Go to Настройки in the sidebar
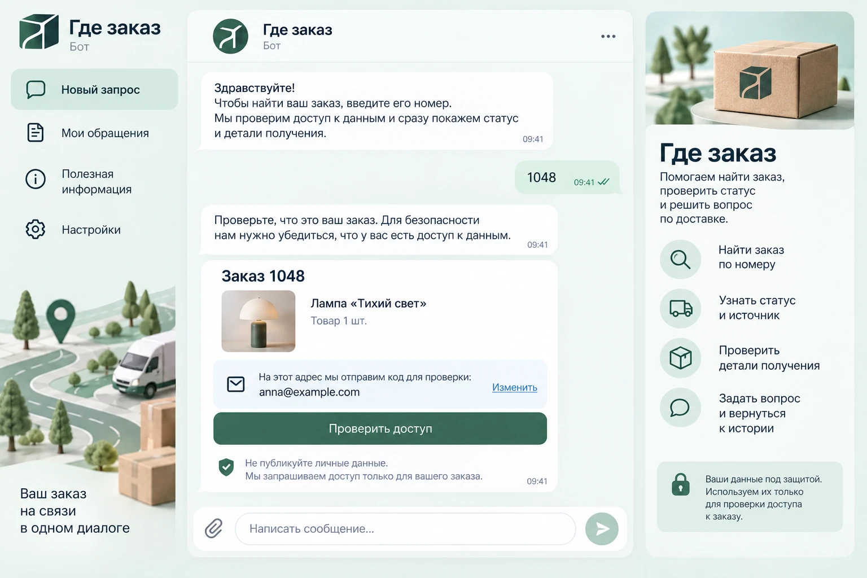Viewport: 867px width, 578px height. pos(94,229)
